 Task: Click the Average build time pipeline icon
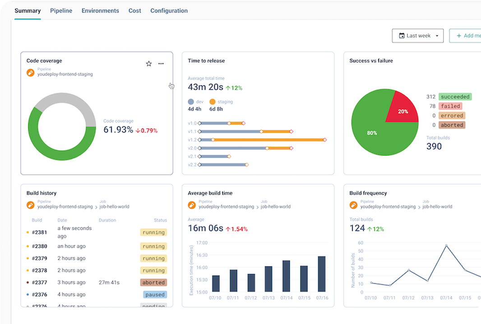point(192,205)
